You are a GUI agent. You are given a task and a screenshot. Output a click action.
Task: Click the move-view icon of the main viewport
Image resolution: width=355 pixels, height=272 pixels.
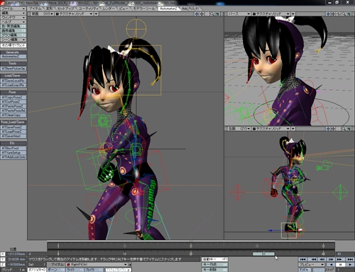[x=197, y=14]
